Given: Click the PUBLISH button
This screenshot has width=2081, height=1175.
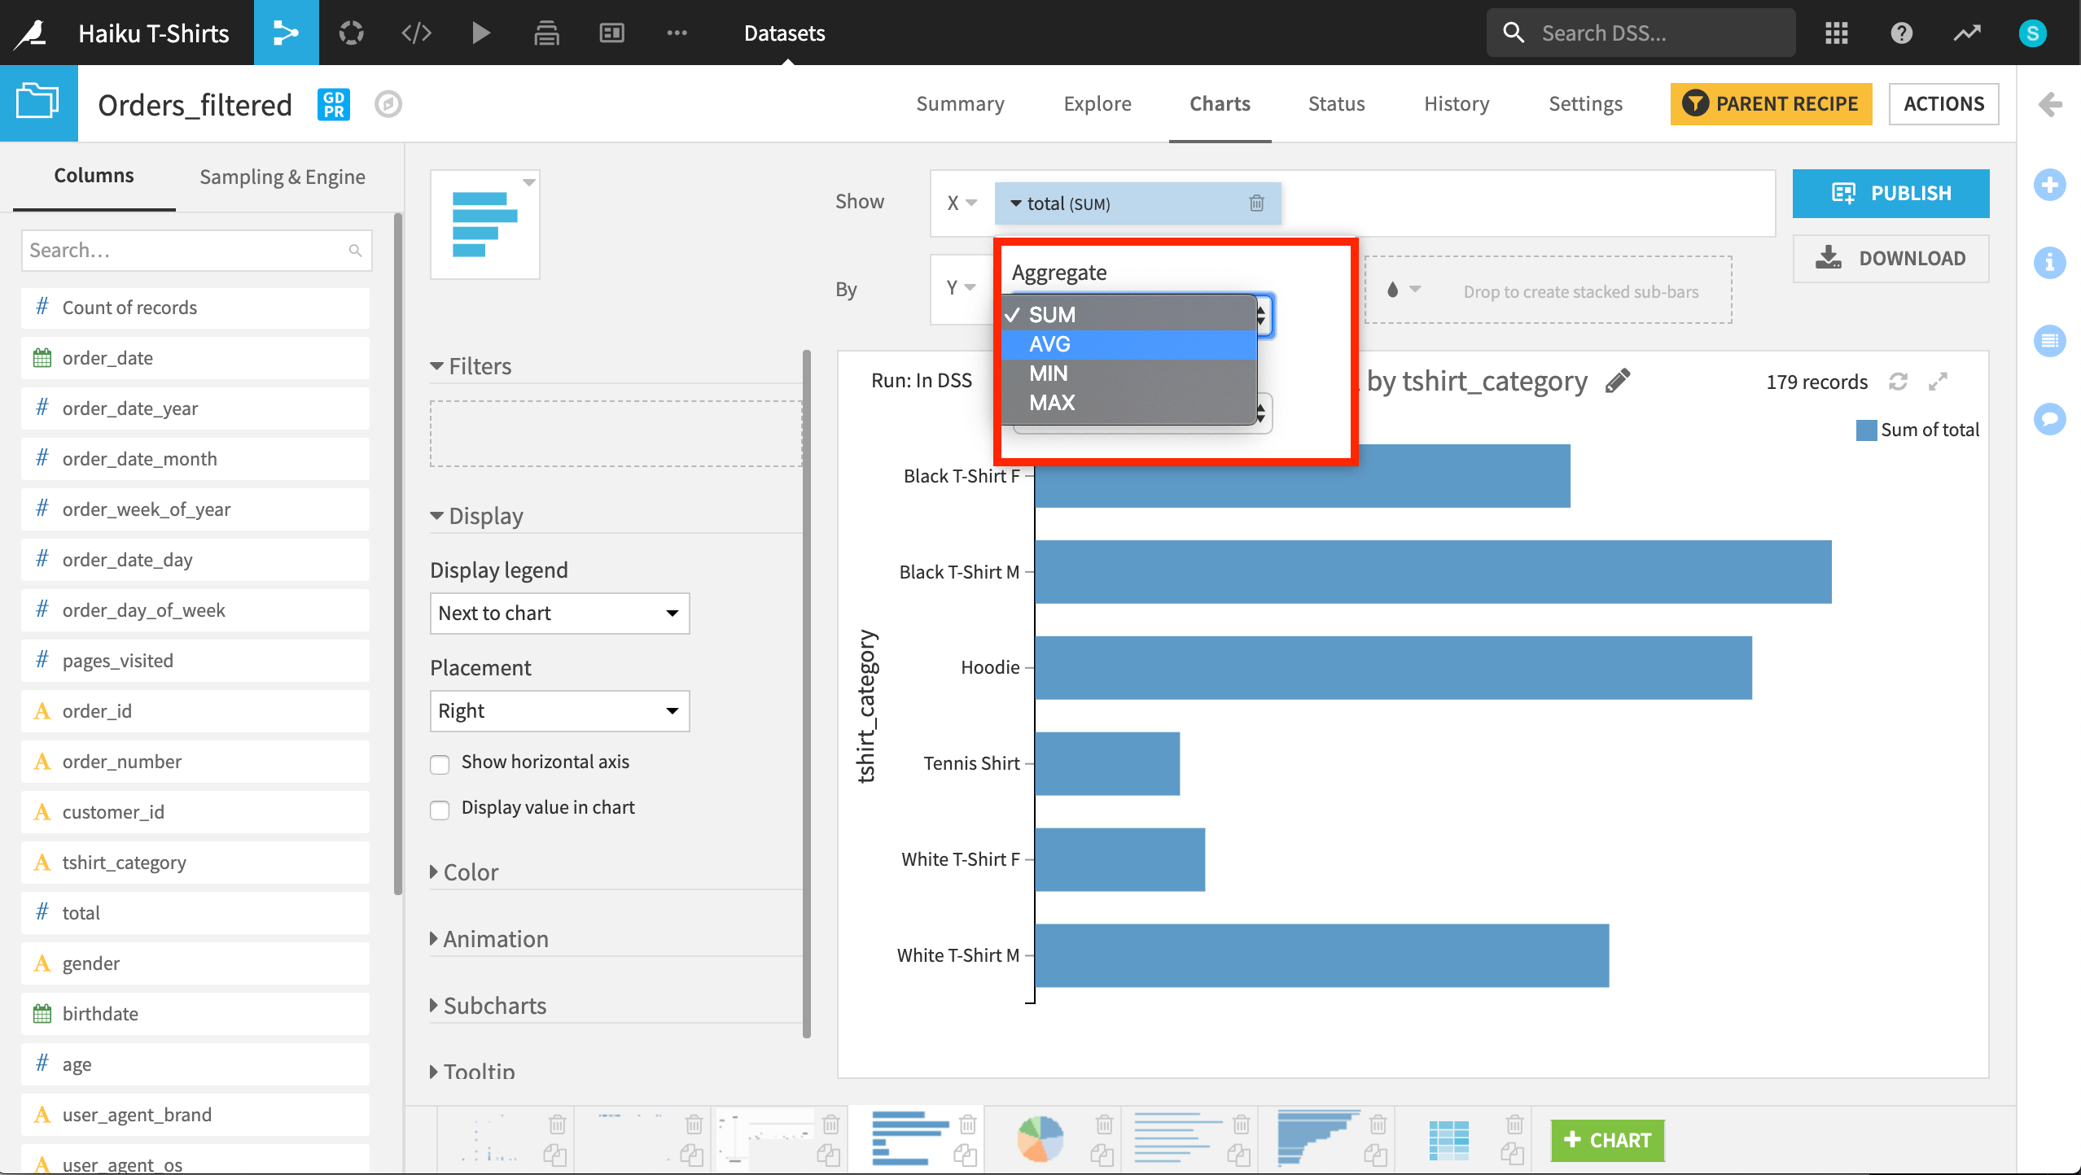Looking at the screenshot, I should tap(1890, 193).
